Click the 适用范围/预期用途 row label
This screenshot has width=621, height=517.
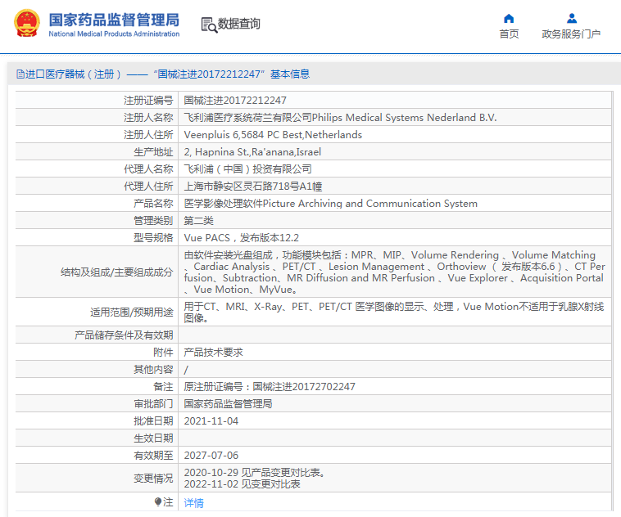click(x=131, y=312)
